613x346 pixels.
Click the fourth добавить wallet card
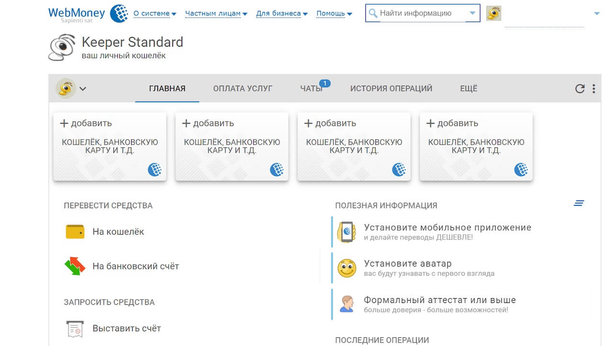[x=476, y=146]
